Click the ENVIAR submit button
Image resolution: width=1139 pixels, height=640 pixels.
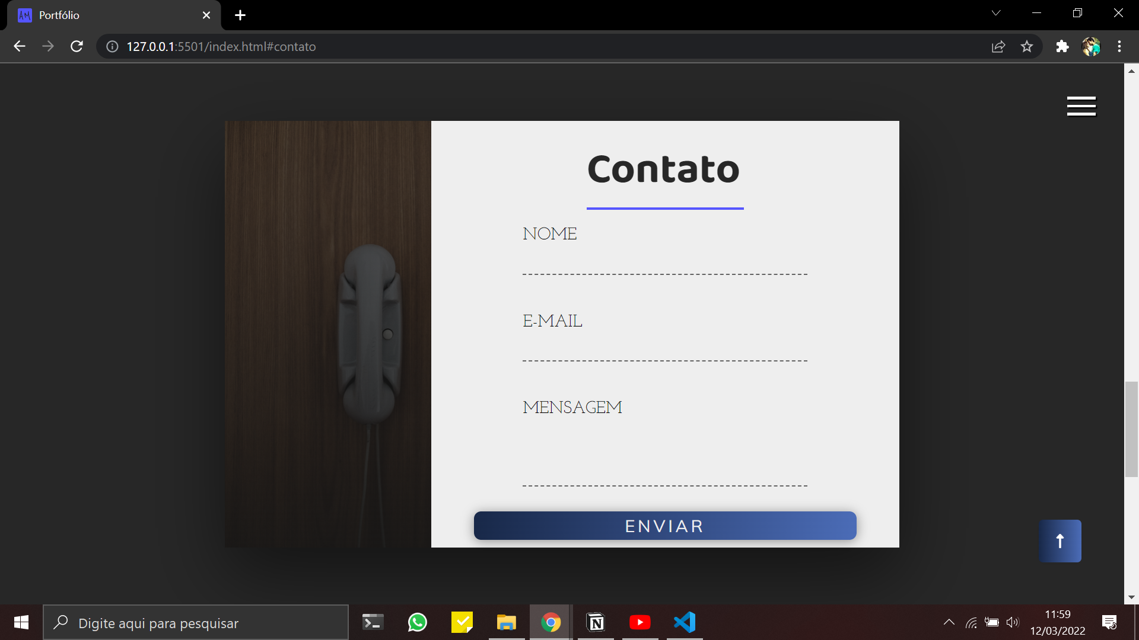click(x=664, y=526)
